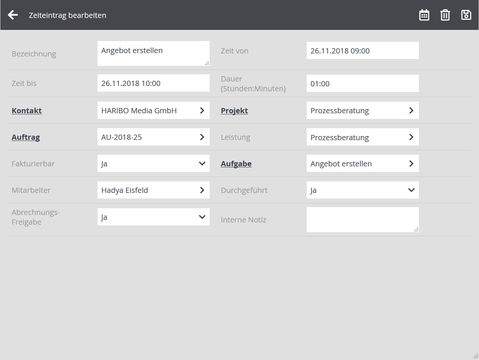
Task: Open Auftrag chevron for AU-2018-25
Action: coord(202,137)
